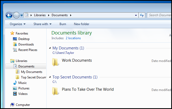Click the Top Secret Documents (1) group header
The image size is (172, 109).
(x=75, y=77)
